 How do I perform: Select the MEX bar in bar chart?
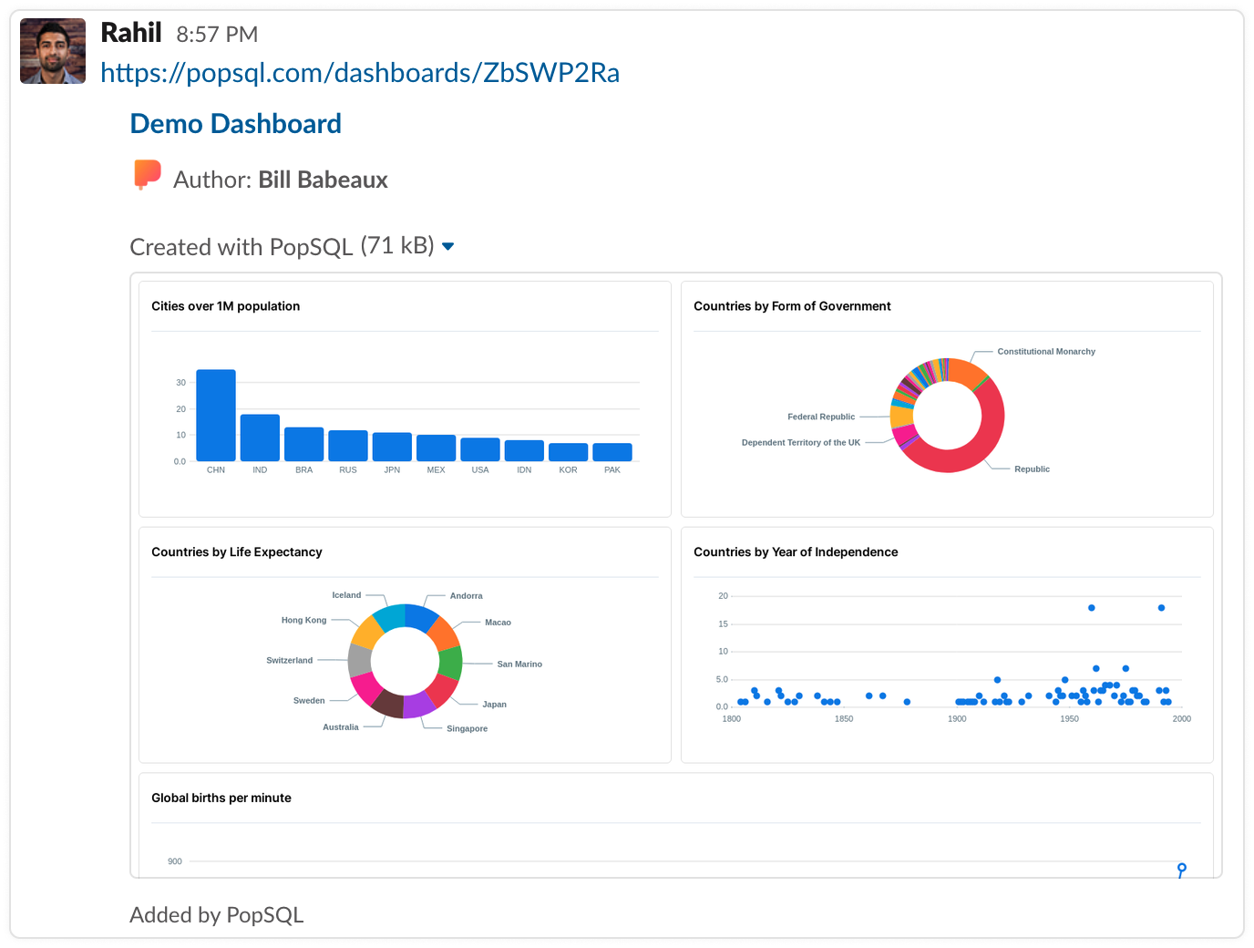pos(436,448)
